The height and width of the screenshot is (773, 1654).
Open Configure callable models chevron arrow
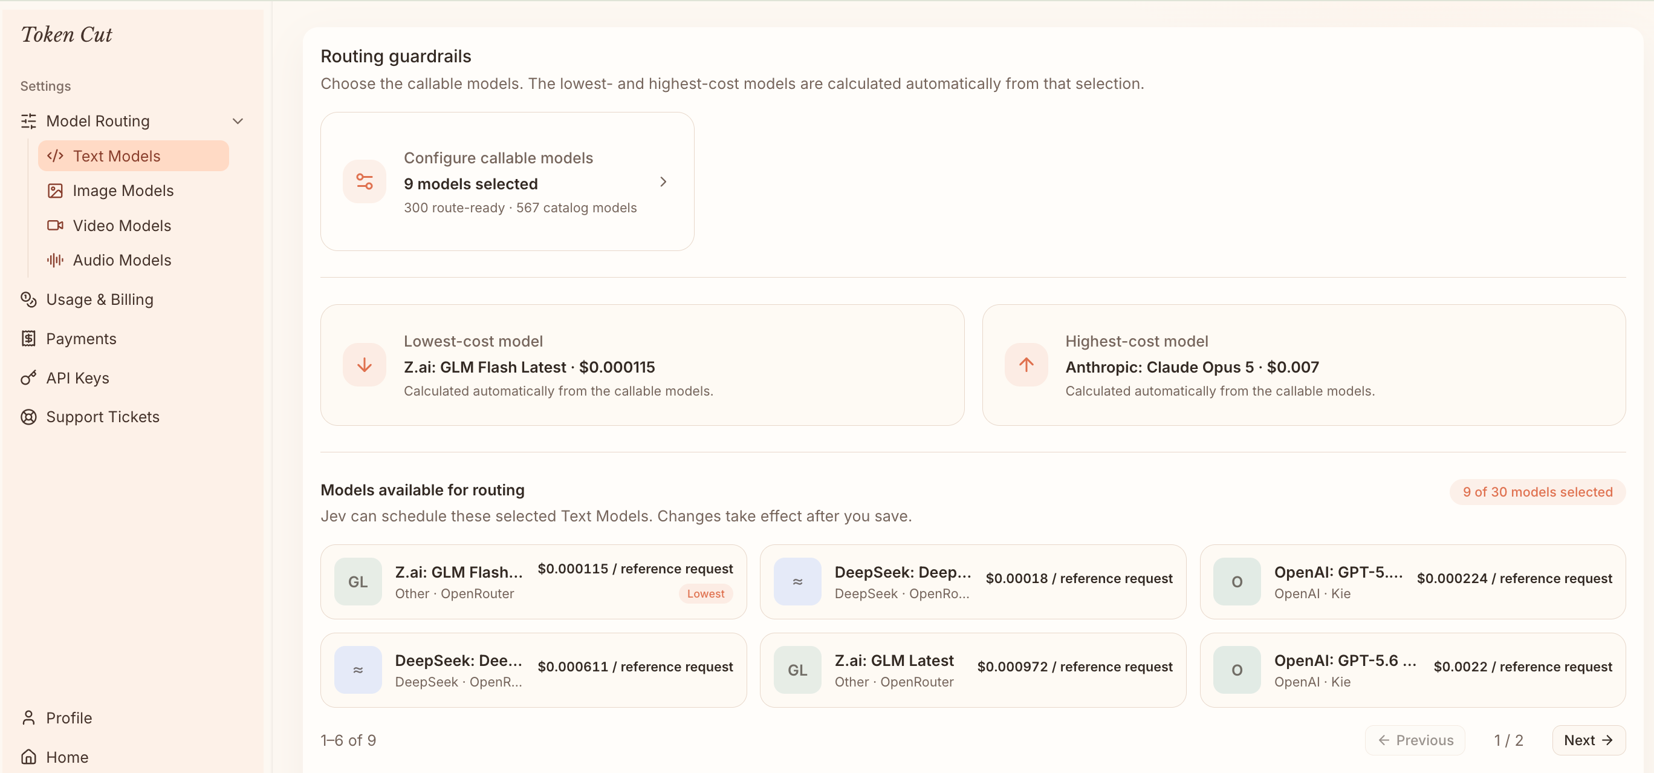[x=663, y=182]
